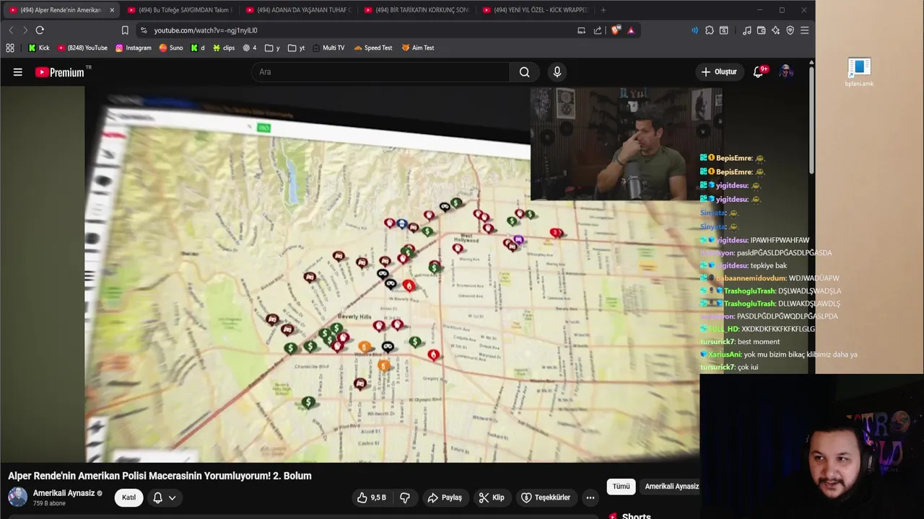Open Amerikali Aynasiz channel link
924x519 pixels.
(64, 493)
